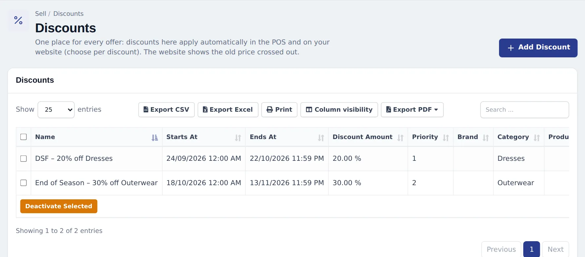Tick the select-all checkbox in table header
Image resolution: width=585 pixels, height=257 pixels.
23,137
